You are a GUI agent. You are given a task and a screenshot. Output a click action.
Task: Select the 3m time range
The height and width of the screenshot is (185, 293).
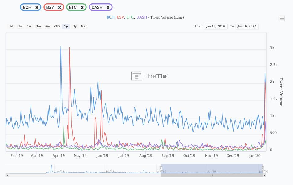coord(38,26)
